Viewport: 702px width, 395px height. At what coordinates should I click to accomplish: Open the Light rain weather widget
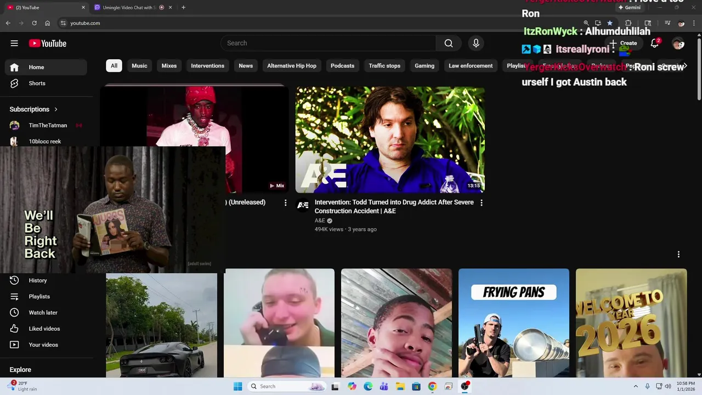(x=22, y=386)
